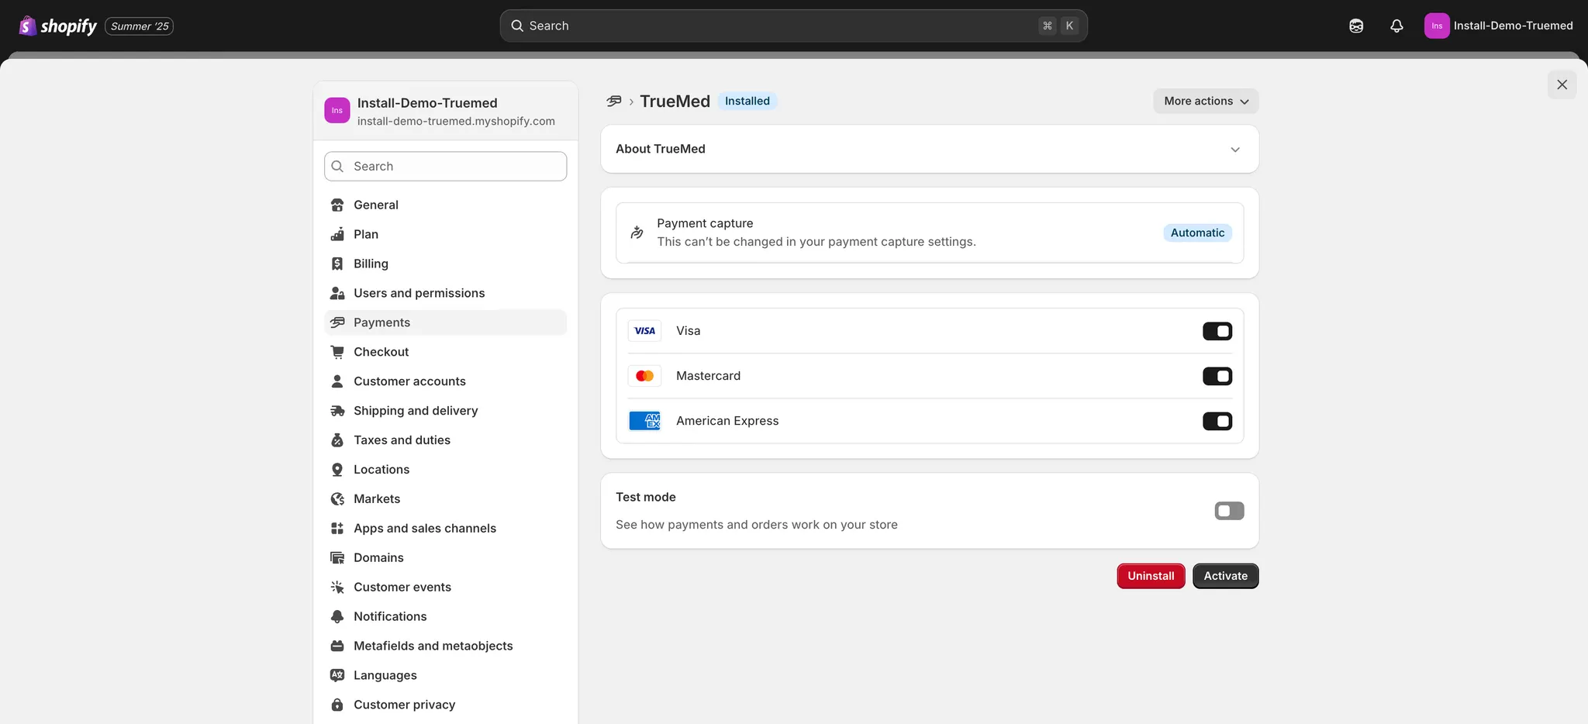Open Shopify Sidekick assistant icon
Screen dimensions: 1588x724
[1356, 26]
